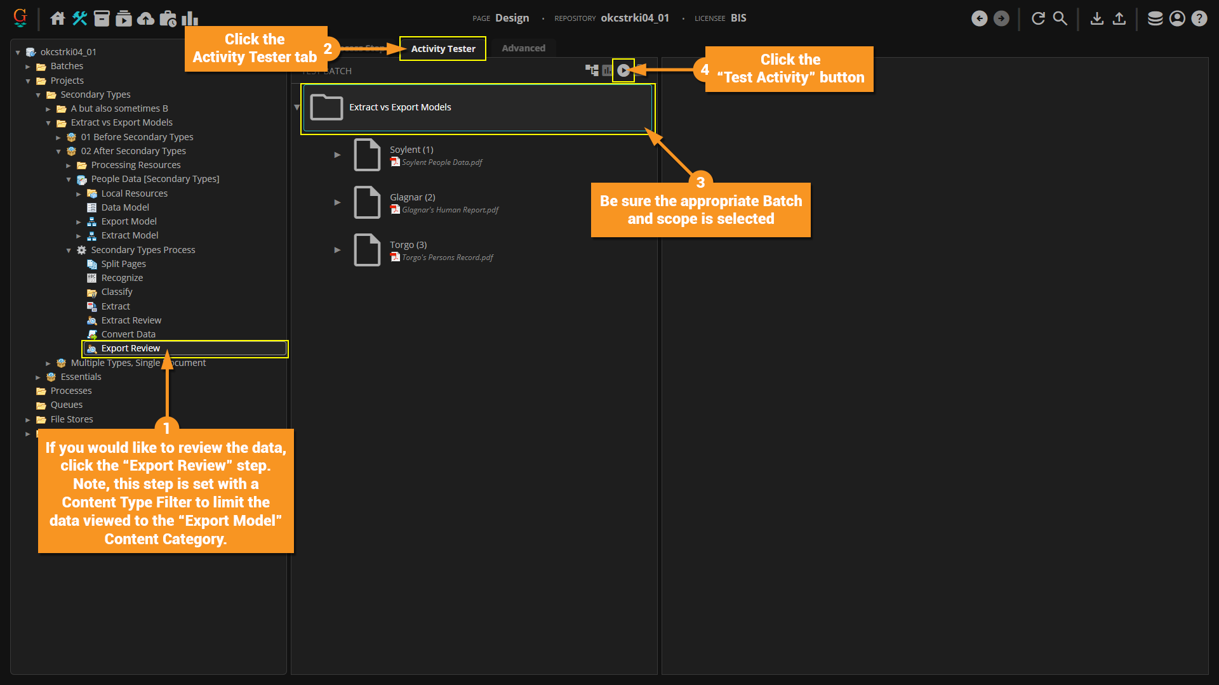Expand the Soylent (1) document

point(337,155)
